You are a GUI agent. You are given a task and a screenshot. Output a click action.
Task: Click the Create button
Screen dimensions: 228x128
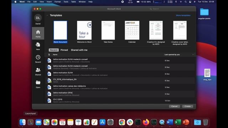[x=188, y=106]
